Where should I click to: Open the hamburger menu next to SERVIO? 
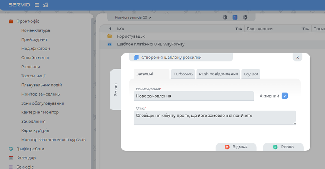[x=37, y=5]
